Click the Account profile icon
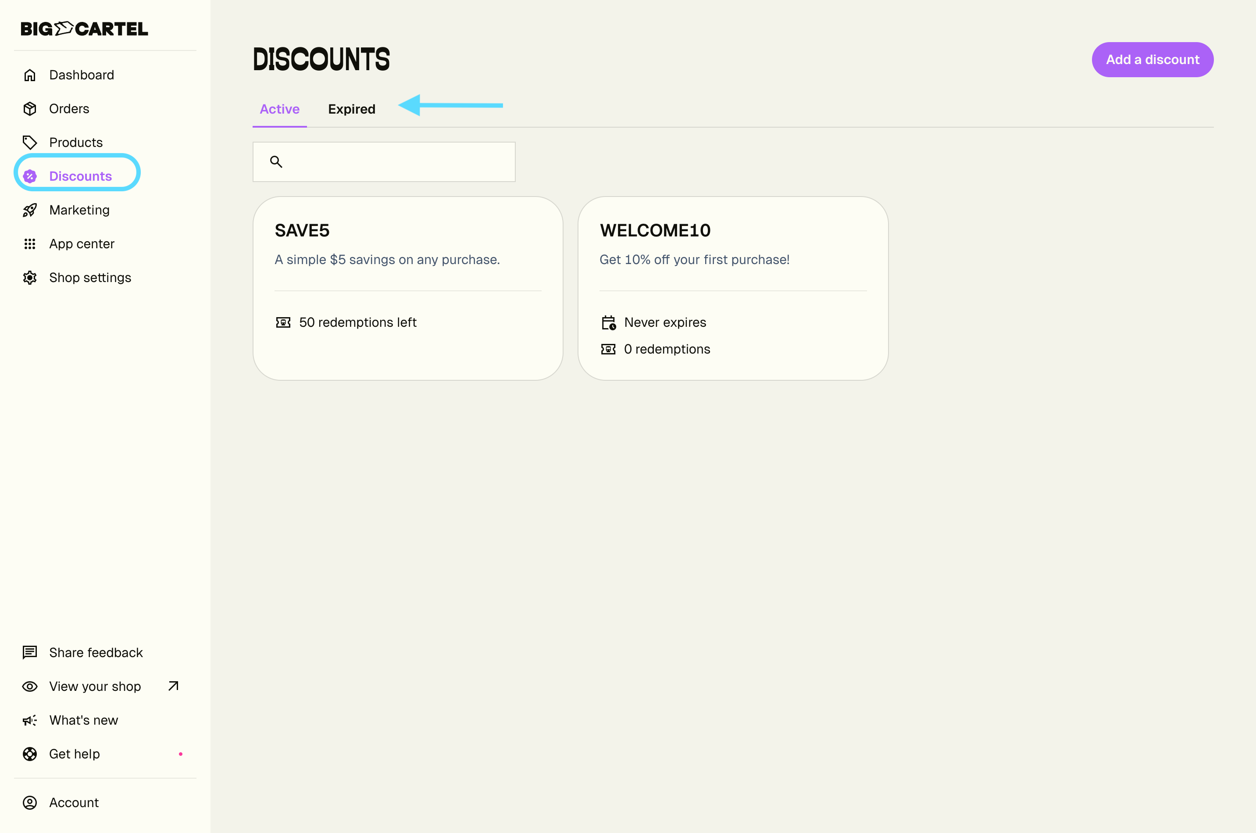The width and height of the screenshot is (1256, 833). click(30, 803)
